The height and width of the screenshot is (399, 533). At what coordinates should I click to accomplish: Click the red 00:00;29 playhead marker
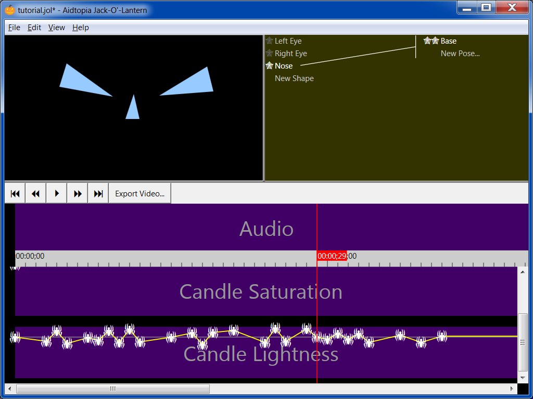pos(332,256)
